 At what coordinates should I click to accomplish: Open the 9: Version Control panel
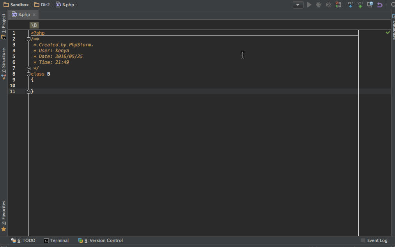pos(100,240)
